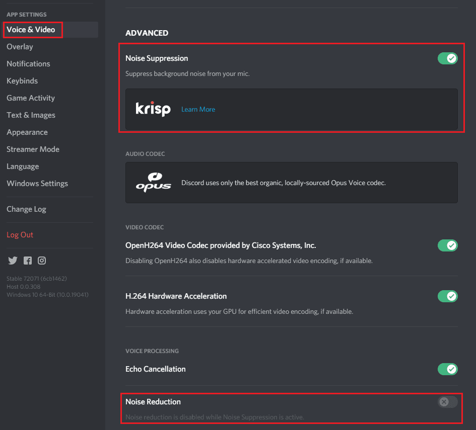476x430 pixels.
Task: Open Notifications settings
Action: tap(28, 63)
